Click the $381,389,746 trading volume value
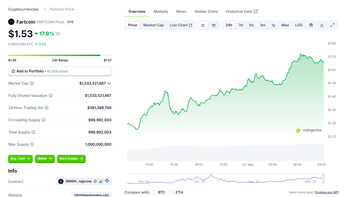The width and height of the screenshot is (352, 197). click(99, 108)
